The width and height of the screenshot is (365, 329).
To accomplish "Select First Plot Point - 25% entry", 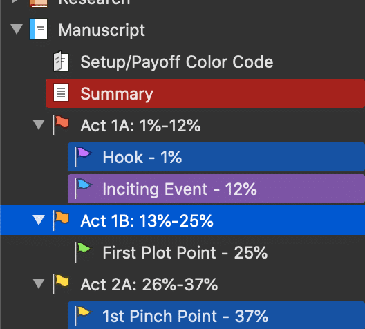I will 185,252.
